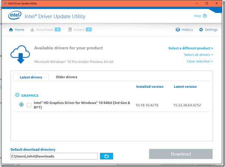Viewport: 225px width, 167px height.
Task: Click Select all drivers link
Action: tap(199, 55)
